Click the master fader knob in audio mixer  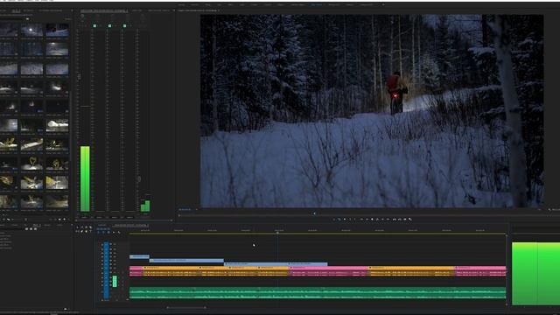(x=139, y=178)
